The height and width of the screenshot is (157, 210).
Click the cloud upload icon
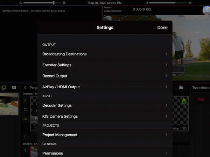[x=181, y=88]
